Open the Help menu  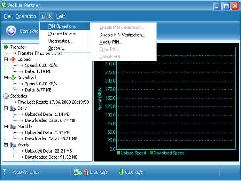[61, 16]
